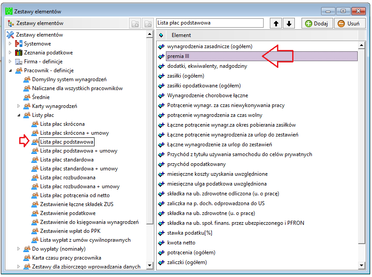The image size is (372, 277).
Task: Click icon beside miesięczne koszty uzyskania uwzględnione
Action: point(161,174)
